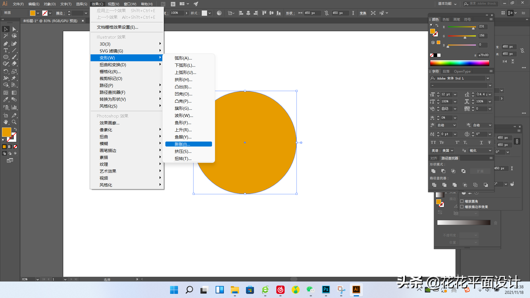Select the Eraser tool
The width and height of the screenshot is (530, 298).
click(14, 64)
